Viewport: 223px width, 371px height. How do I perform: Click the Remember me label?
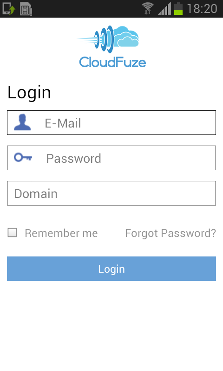(61, 233)
